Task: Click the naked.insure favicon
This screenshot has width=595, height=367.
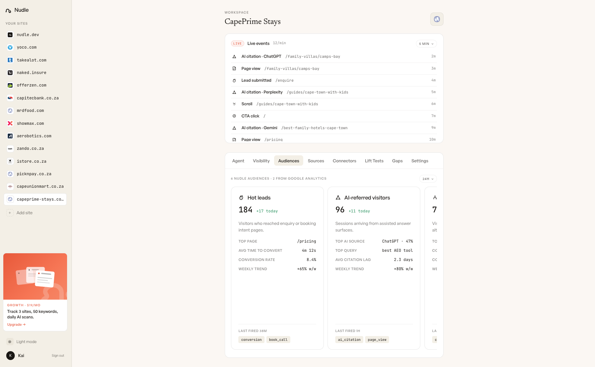Action: point(10,73)
